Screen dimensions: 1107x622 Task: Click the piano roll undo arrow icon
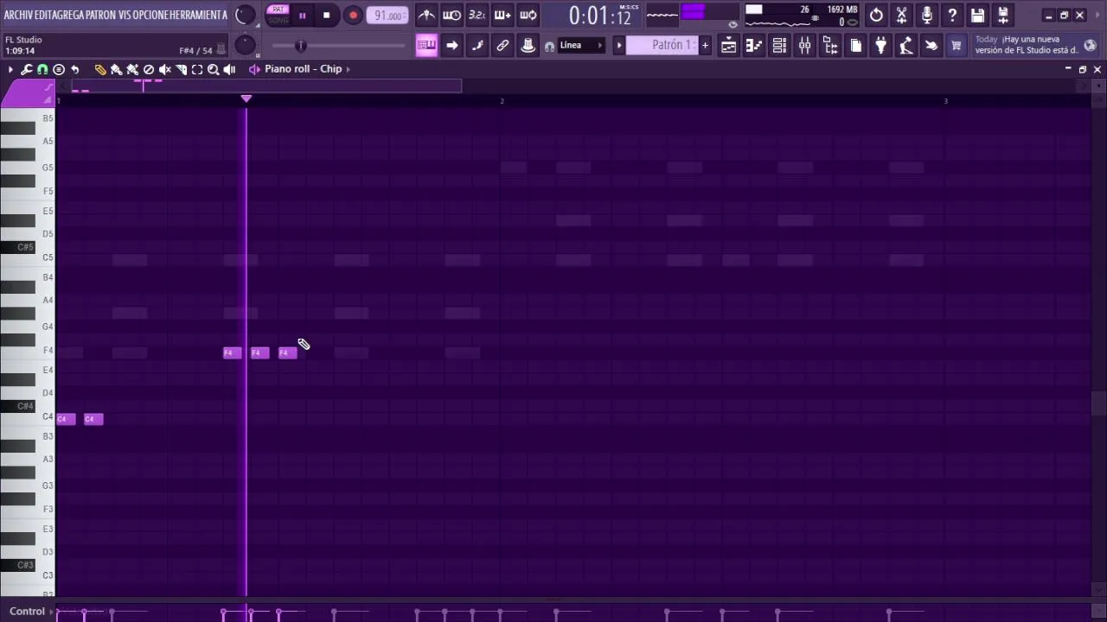tap(75, 69)
